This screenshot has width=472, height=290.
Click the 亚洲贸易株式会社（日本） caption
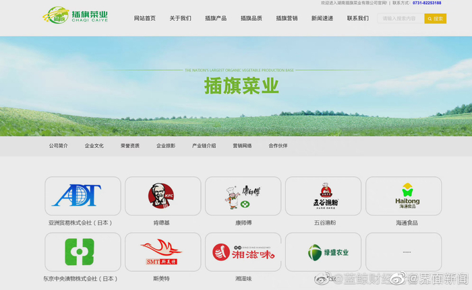(x=80, y=223)
